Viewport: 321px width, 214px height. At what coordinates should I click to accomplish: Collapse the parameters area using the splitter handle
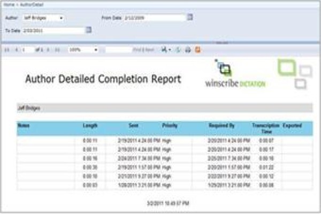222,43
